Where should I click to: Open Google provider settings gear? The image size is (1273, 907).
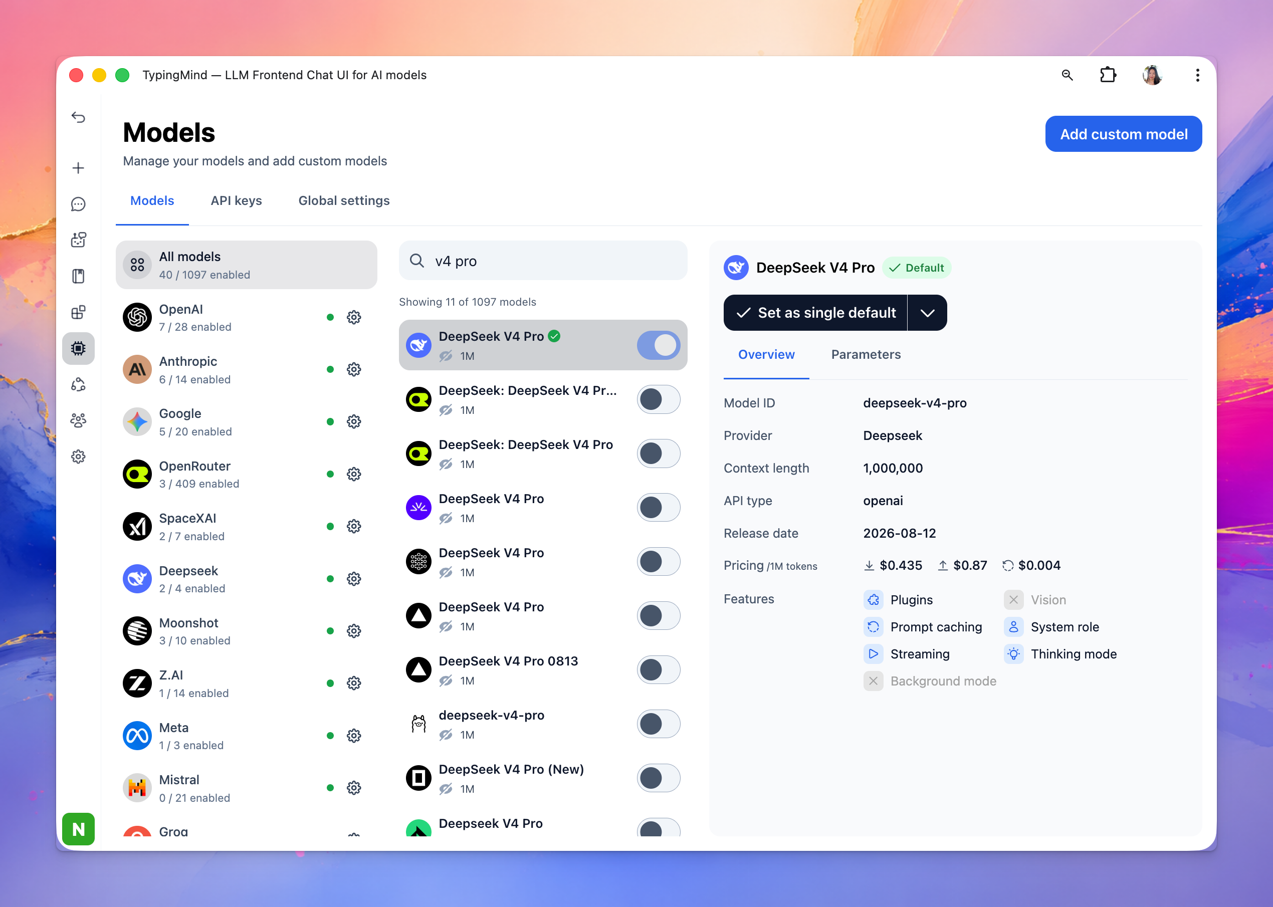[353, 421]
